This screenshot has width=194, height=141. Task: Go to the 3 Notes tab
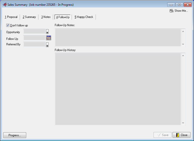(46, 17)
